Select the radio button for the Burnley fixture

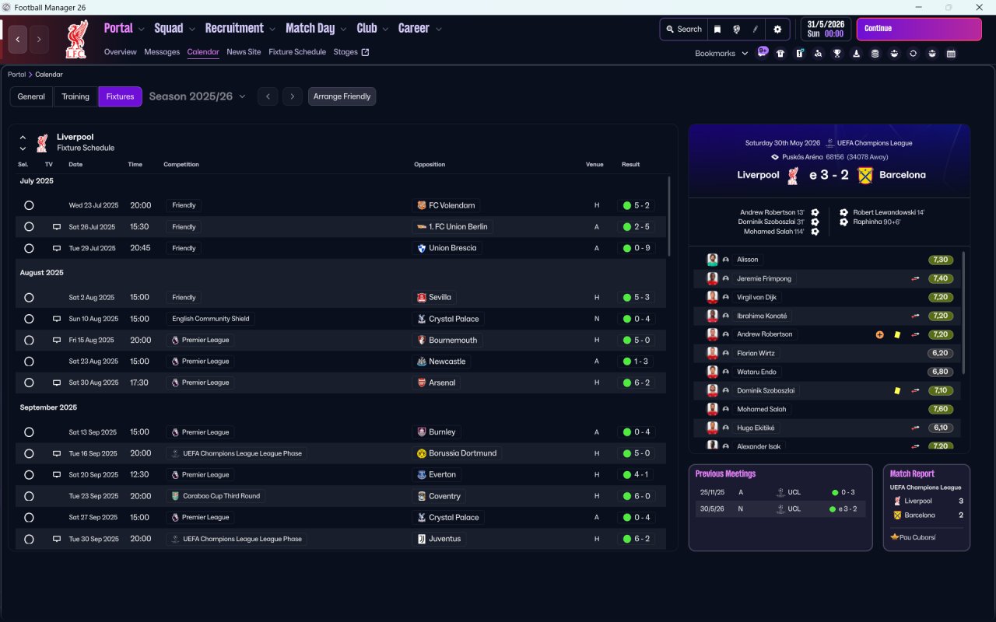coord(29,432)
